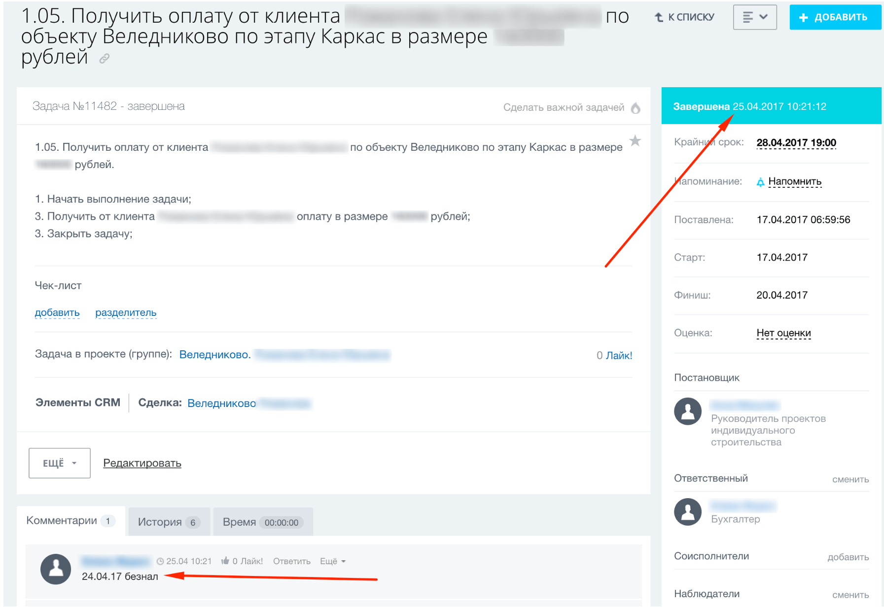The image size is (884, 610).
Task: Click the copy link icon beside task title
Action: coord(104,59)
